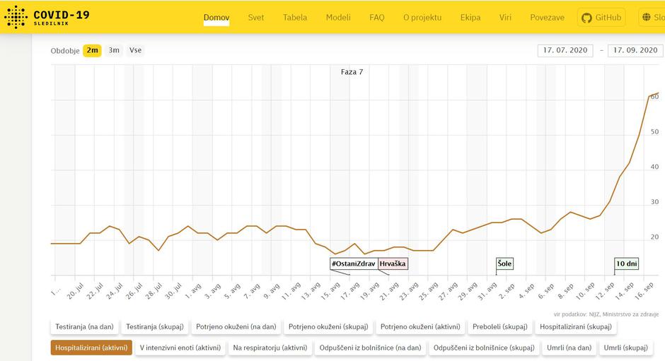Select the Vse period option

point(135,50)
